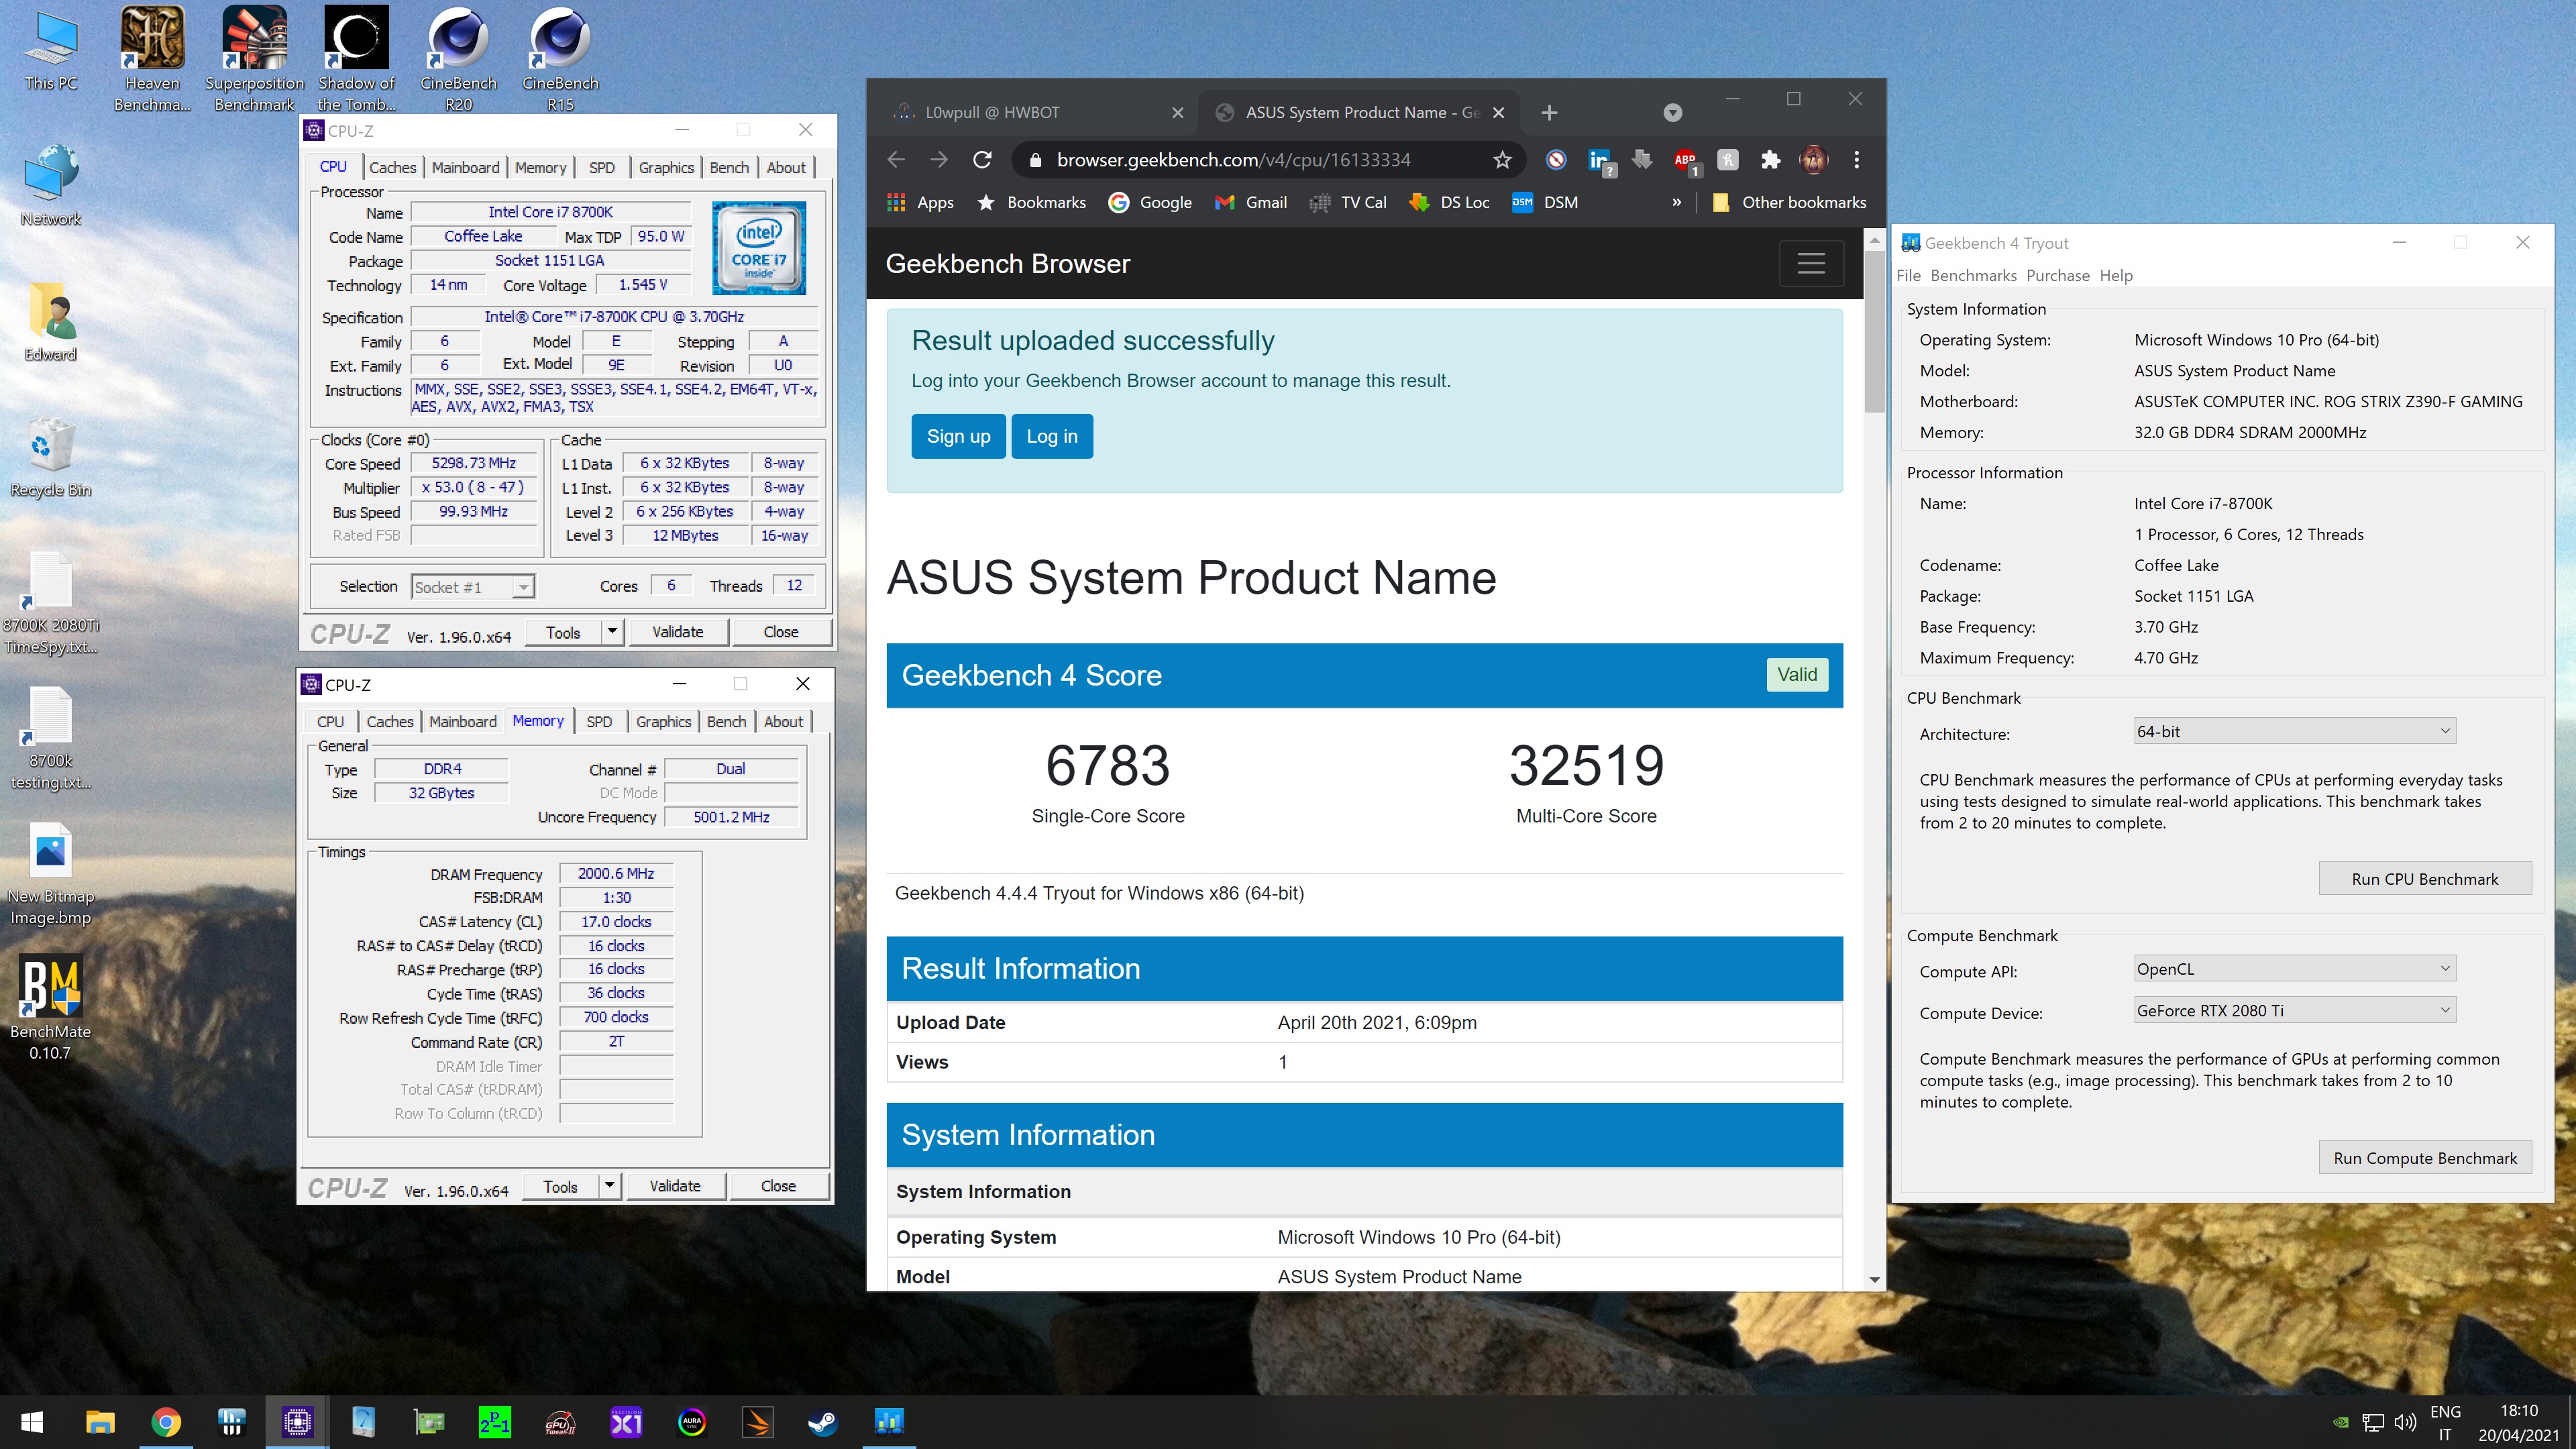The height and width of the screenshot is (1449, 2576).
Task: Open Chrome three-dot menu
Action: (1857, 160)
